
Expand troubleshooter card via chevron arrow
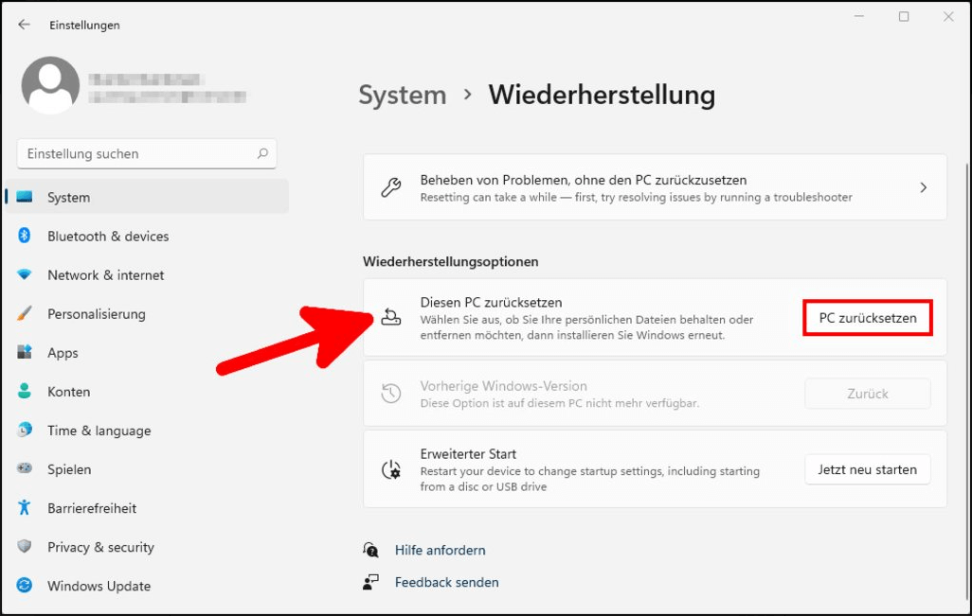coord(924,187)
